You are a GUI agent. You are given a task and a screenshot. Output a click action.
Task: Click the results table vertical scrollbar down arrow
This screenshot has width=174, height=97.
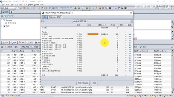click(x=173, y=93)
